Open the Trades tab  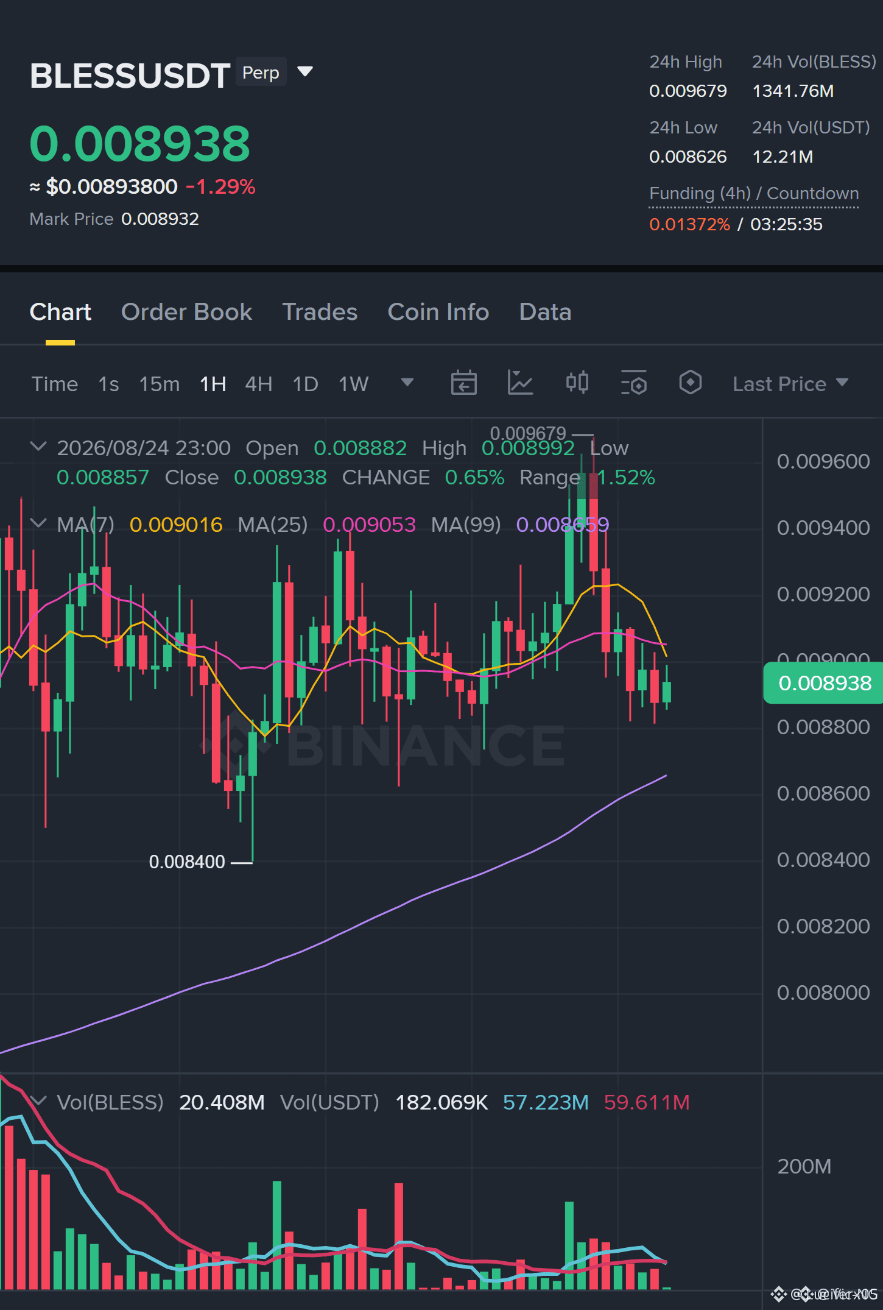coord(320,312)
